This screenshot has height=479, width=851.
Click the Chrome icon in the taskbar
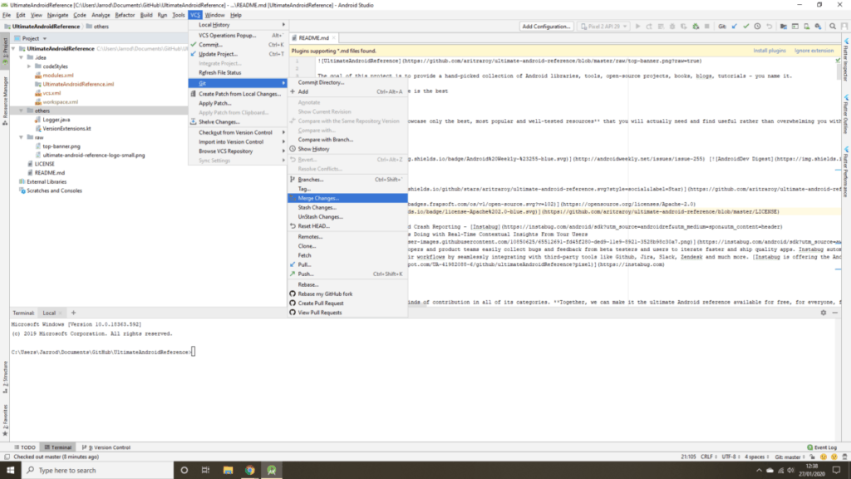[x=249, y=470]
